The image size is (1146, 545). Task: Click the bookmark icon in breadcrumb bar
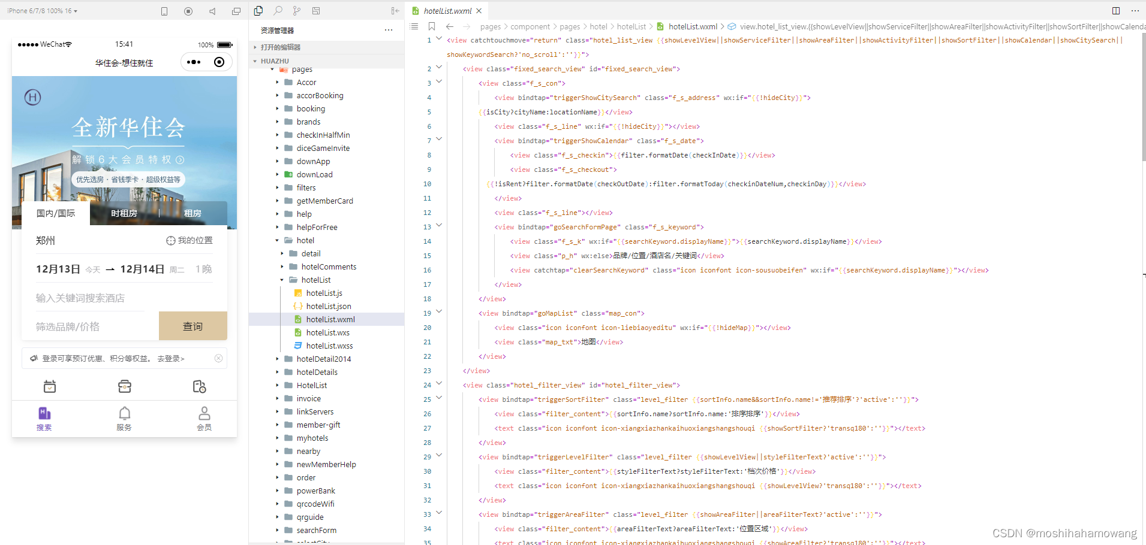pos(432,26)
